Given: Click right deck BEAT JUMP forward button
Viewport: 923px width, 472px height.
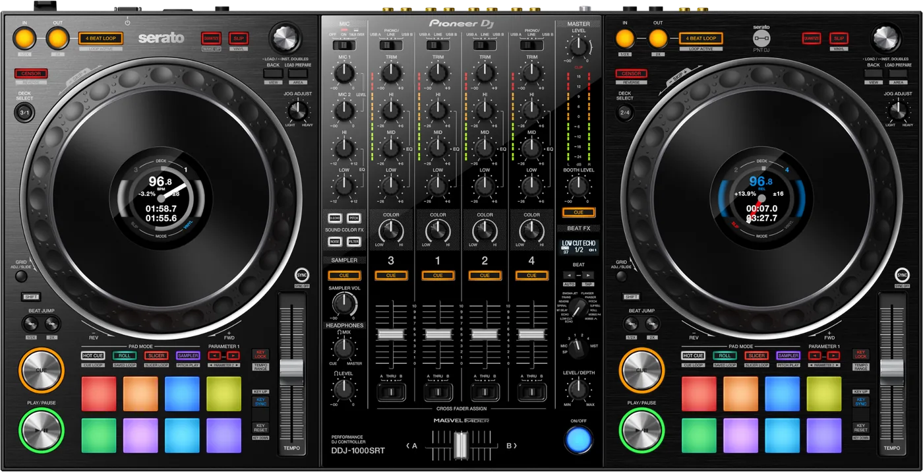Looking at the screenshot, I should pos(653,323).
